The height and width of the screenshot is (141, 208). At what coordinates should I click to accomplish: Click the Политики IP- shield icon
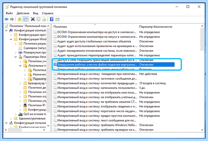coord(25,105)
